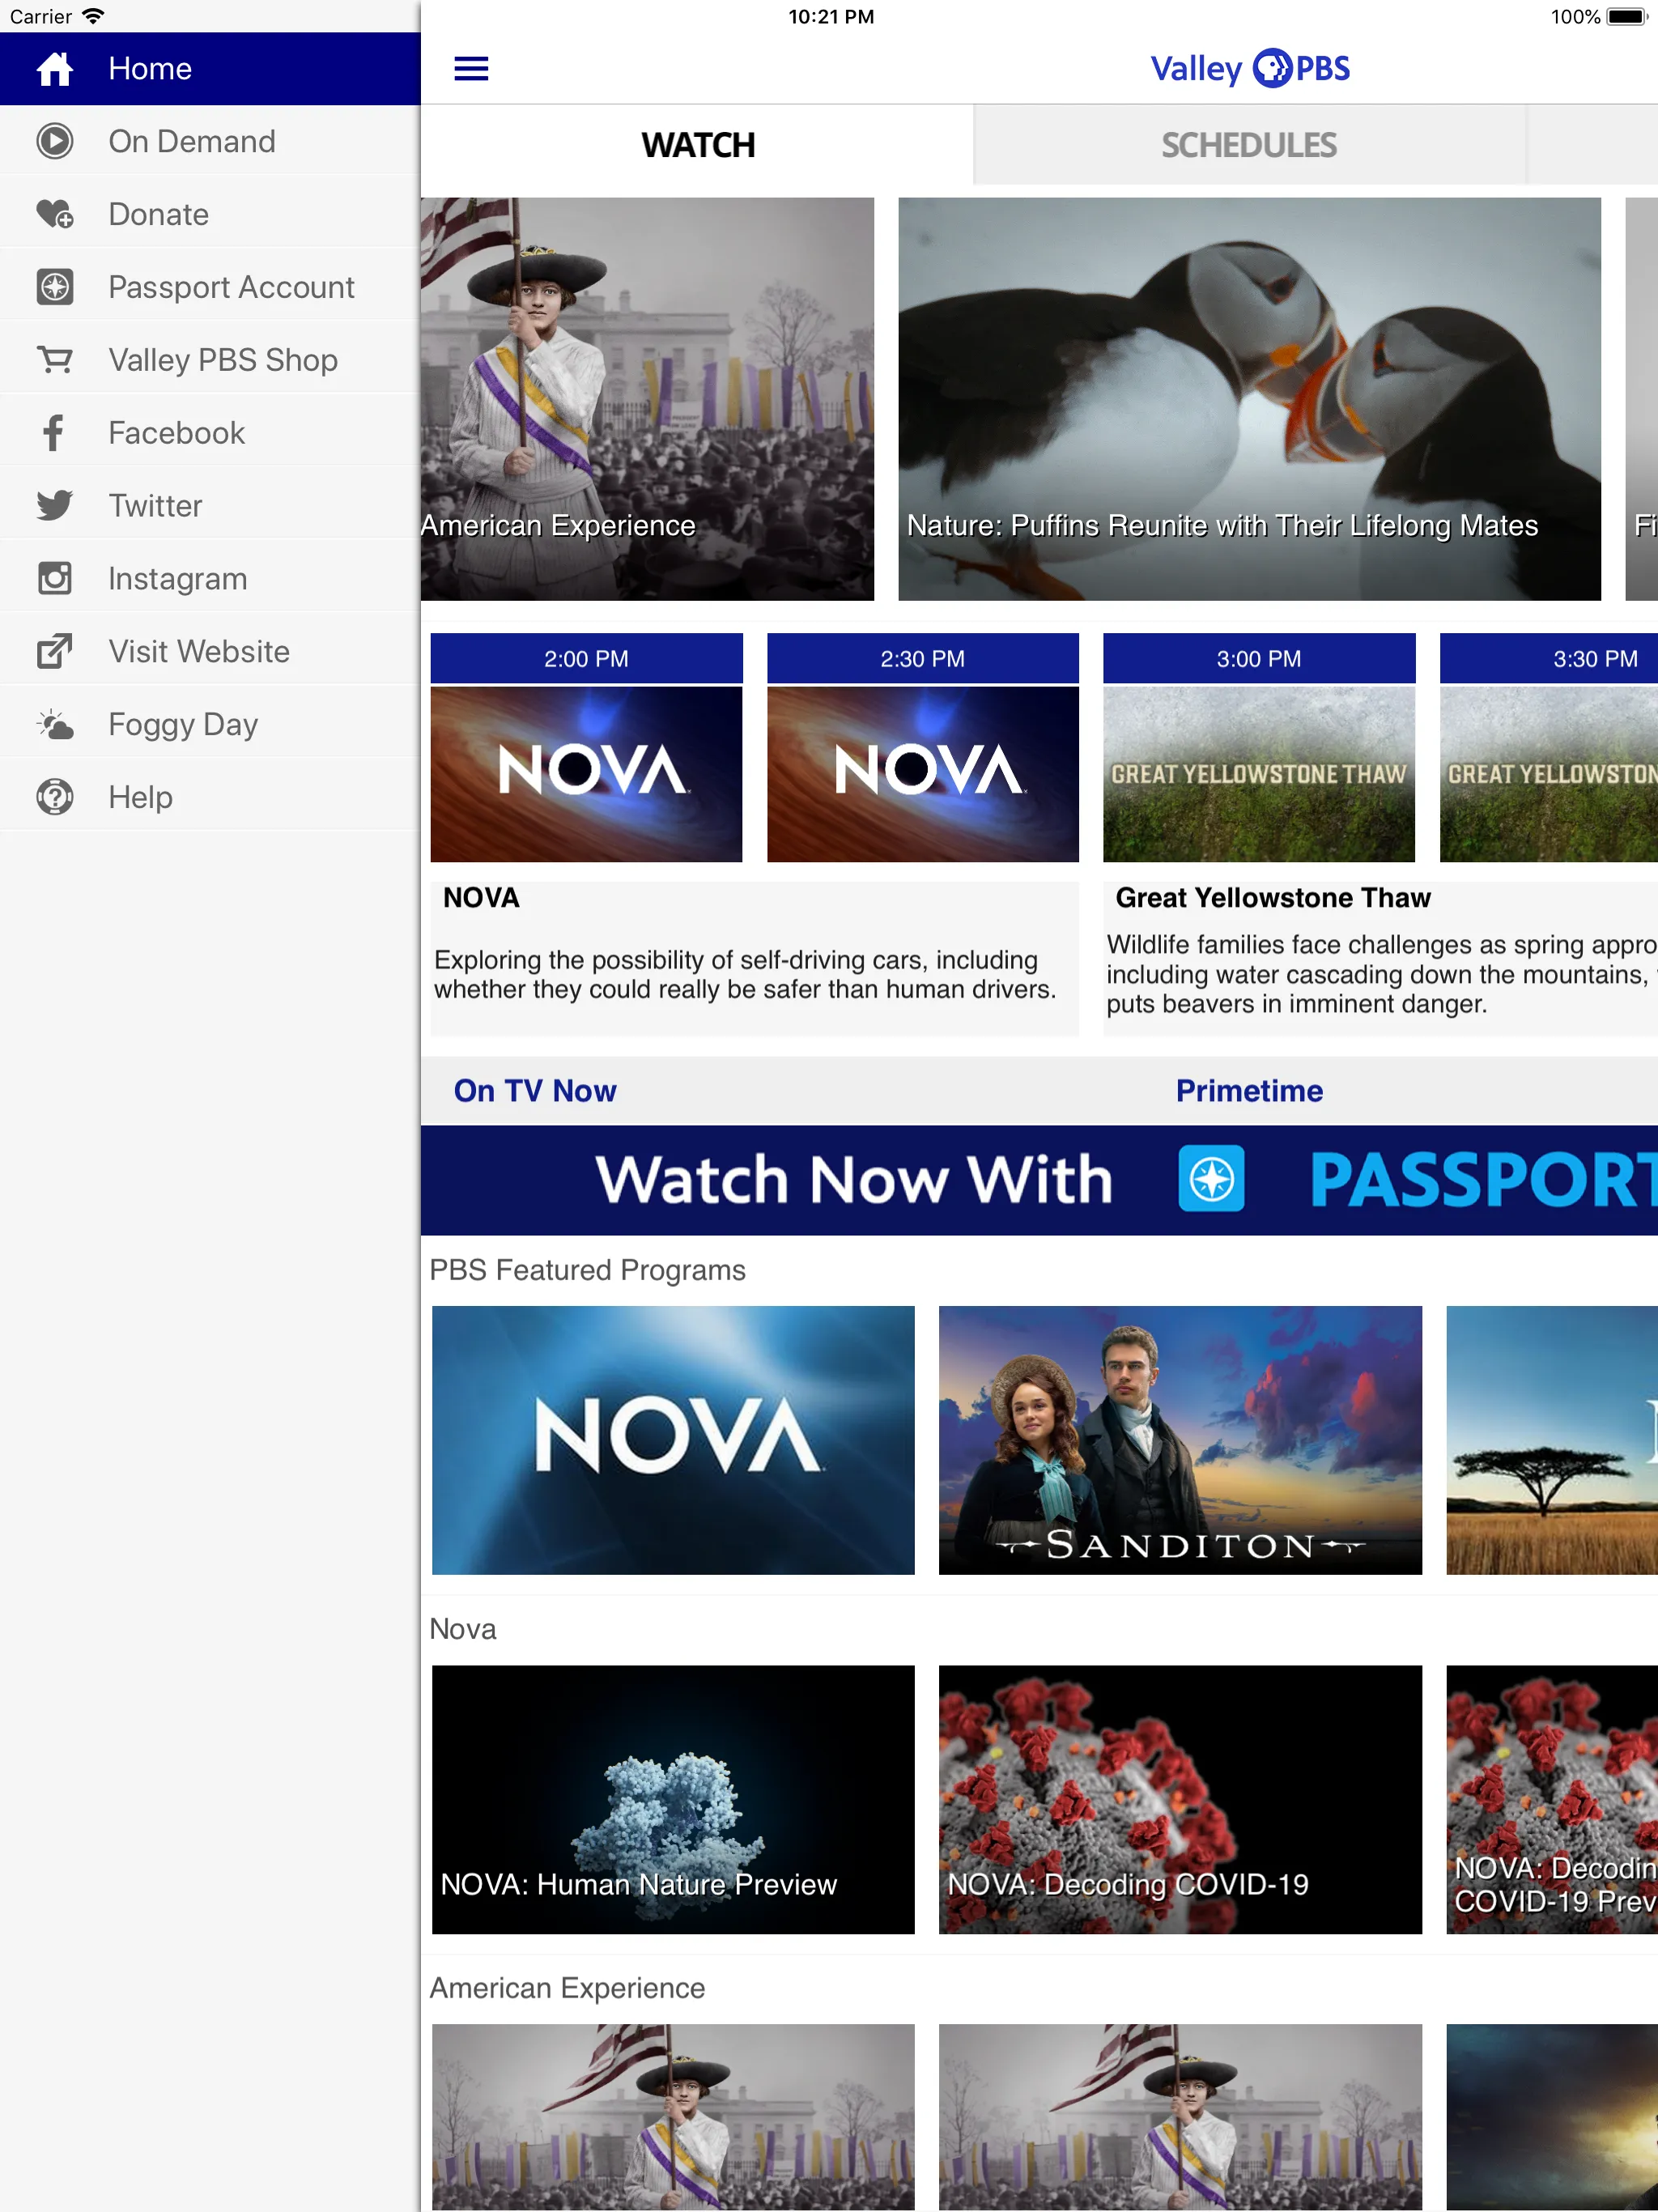
Task: Click the Nova section heading
Action: pyautogui.click(x=462, y=1630)
